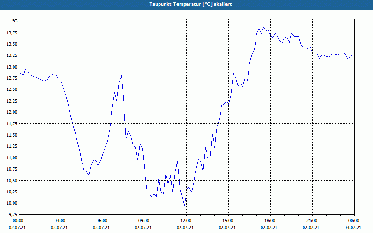Click the 10,25 y-axis label
The height and width of the screenshot is (233, 373).
[x=12, y=192]
